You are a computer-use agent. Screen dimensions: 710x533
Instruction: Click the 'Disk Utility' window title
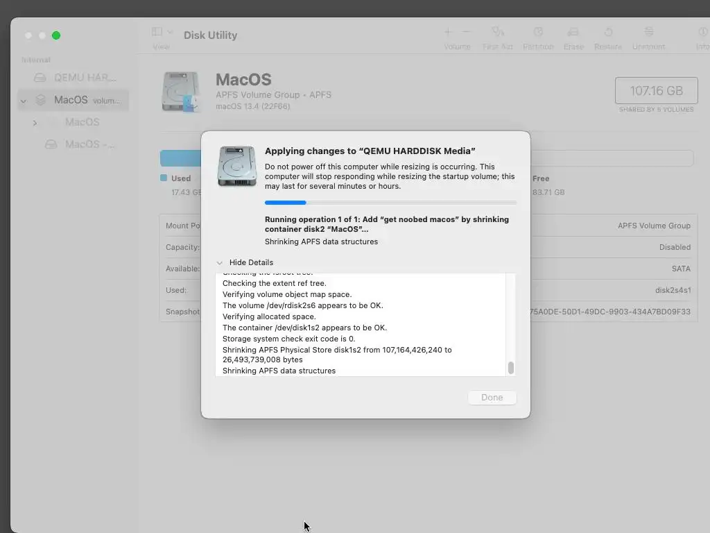210,35
